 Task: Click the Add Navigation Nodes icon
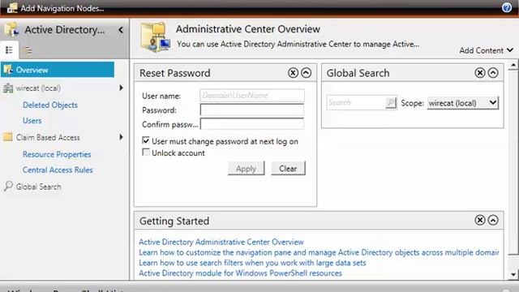pyautogui.click(x=12, y=8)
